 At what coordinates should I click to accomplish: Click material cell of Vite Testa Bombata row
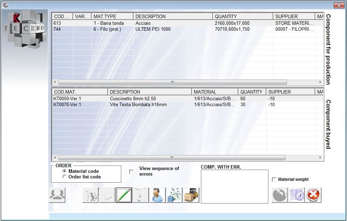214,104
